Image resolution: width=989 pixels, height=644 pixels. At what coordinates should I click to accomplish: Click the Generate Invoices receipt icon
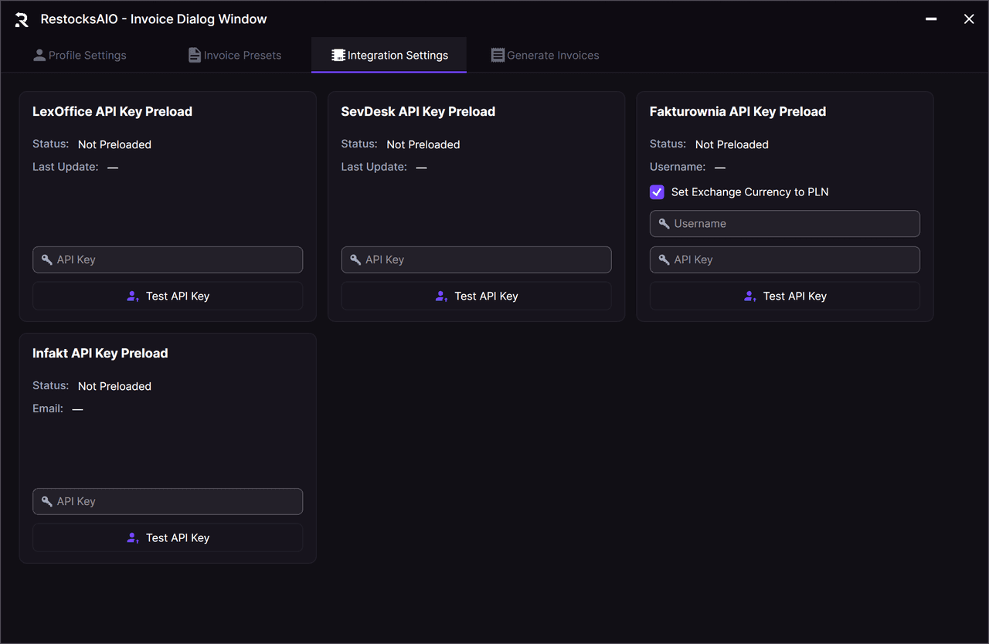click(498, 56)
